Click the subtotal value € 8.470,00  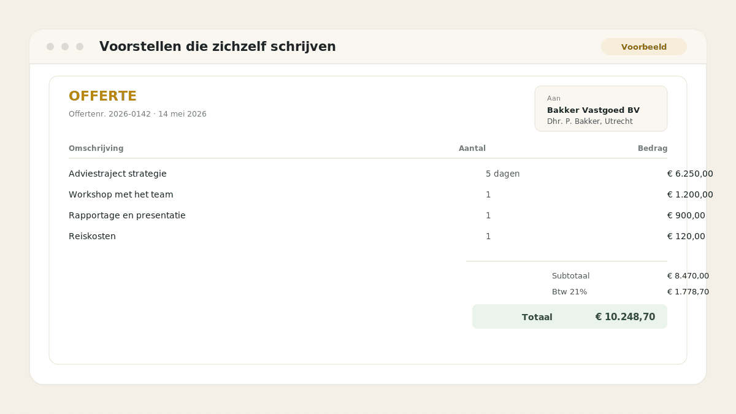tap(688, 276)
